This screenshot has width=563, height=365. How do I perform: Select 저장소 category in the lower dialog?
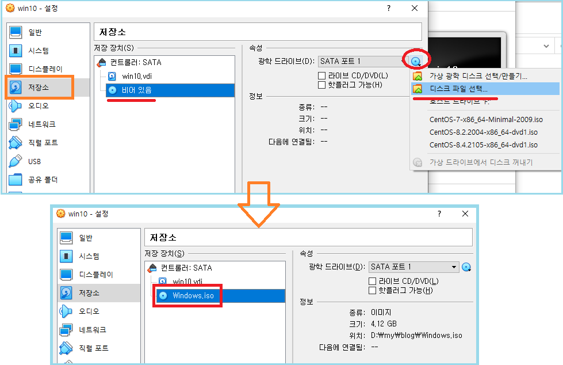[x=99, y=292]
